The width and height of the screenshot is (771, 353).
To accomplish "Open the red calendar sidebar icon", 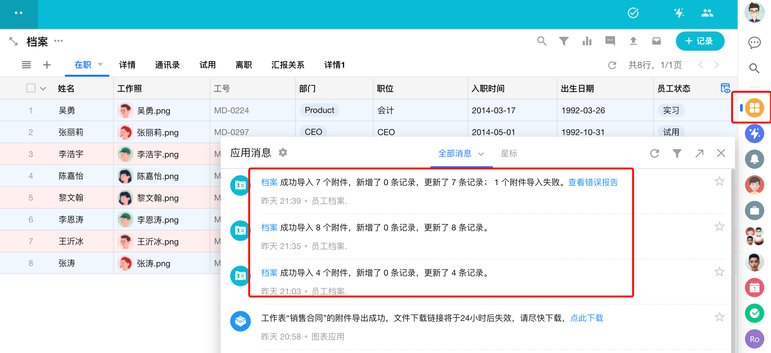I will pos(754,288).
